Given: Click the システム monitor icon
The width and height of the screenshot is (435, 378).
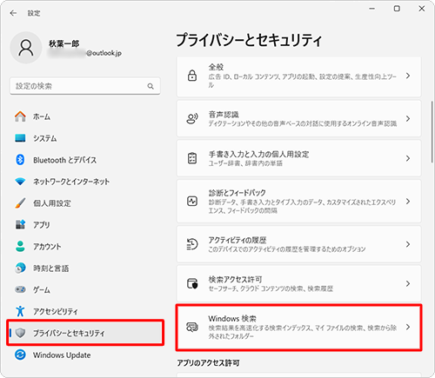Looking at the screenshot, I should (20, 138).
